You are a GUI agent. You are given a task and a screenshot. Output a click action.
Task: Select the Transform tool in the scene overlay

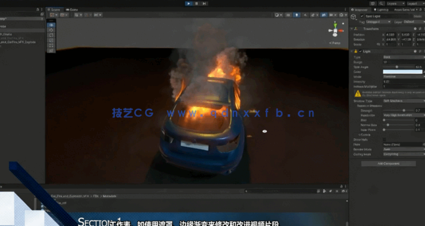[51, 50]
